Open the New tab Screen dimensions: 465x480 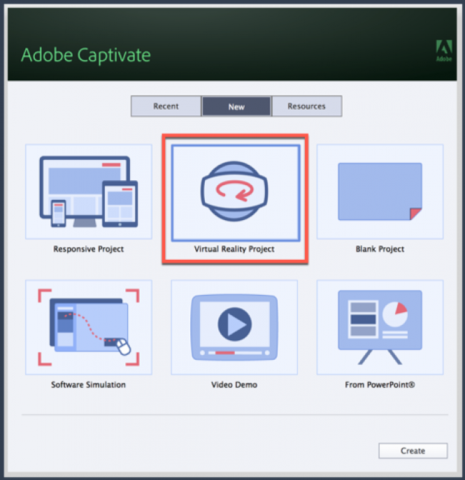point(236,106)
